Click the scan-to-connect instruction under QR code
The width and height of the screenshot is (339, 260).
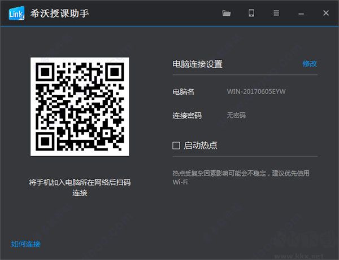(x=80, y=187)
